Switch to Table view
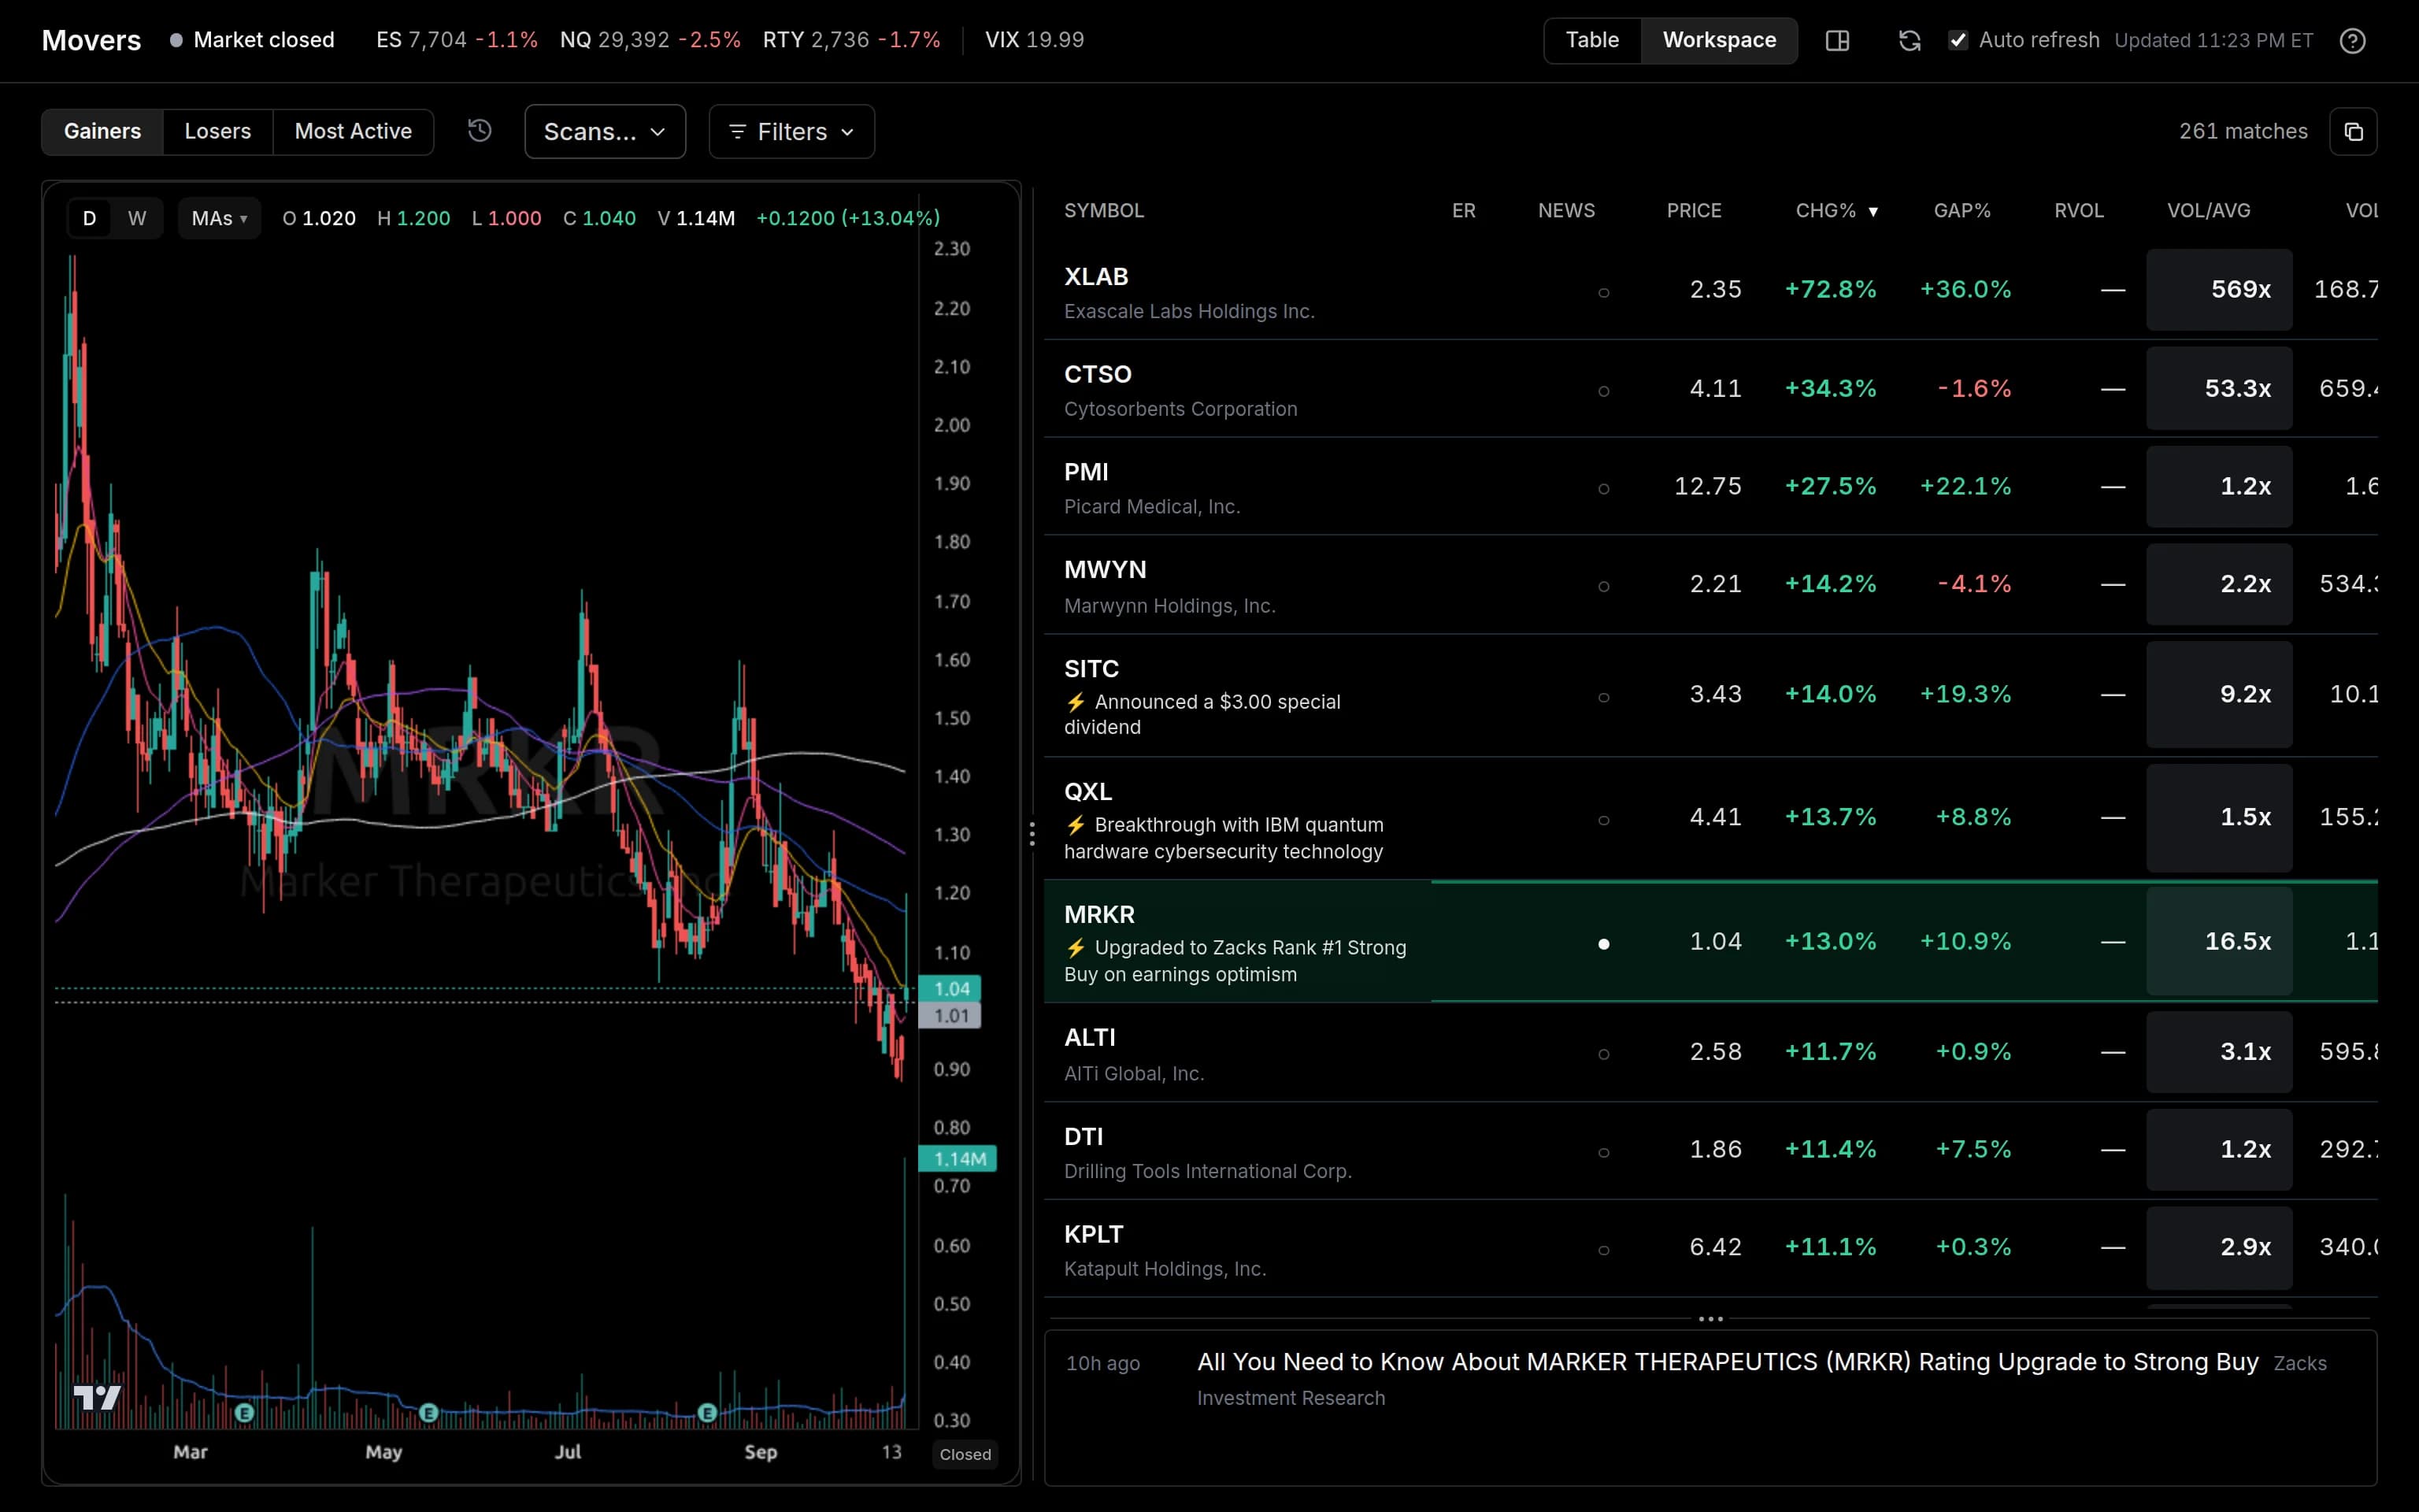 click(1592, 40)
